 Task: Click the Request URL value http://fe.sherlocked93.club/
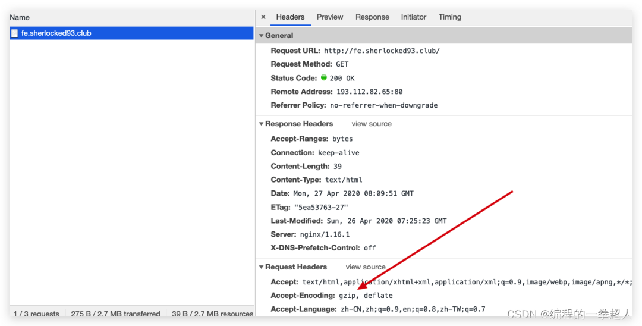pos(382,51)
